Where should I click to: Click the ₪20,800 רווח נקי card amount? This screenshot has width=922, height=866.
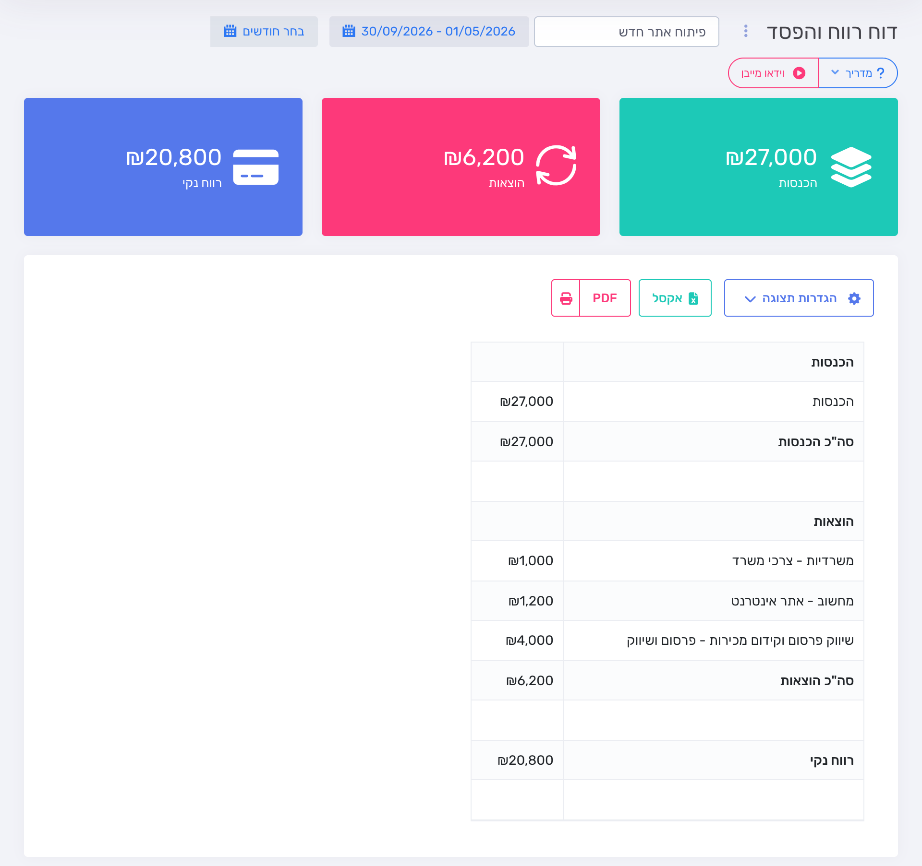pyautogui.click(x=174, y=157)
